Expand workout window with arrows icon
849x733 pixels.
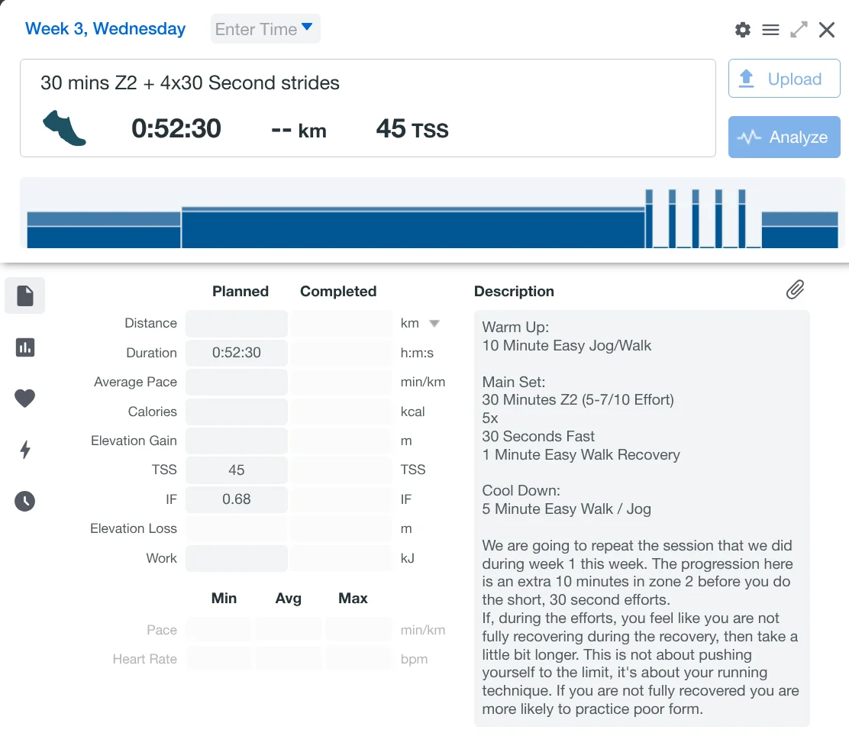click(799, 30)
